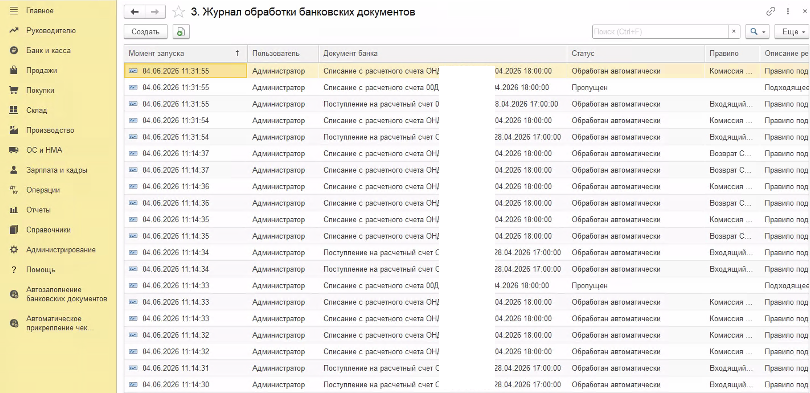Click the Автозаполнение банковских документов icon
This screenshot has width=810, height=393.
pyautogui.click(x=14, y=294)
